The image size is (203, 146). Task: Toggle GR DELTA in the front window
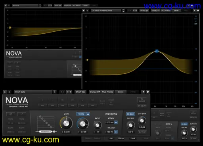pyautogui.click(x=142, y=106)
